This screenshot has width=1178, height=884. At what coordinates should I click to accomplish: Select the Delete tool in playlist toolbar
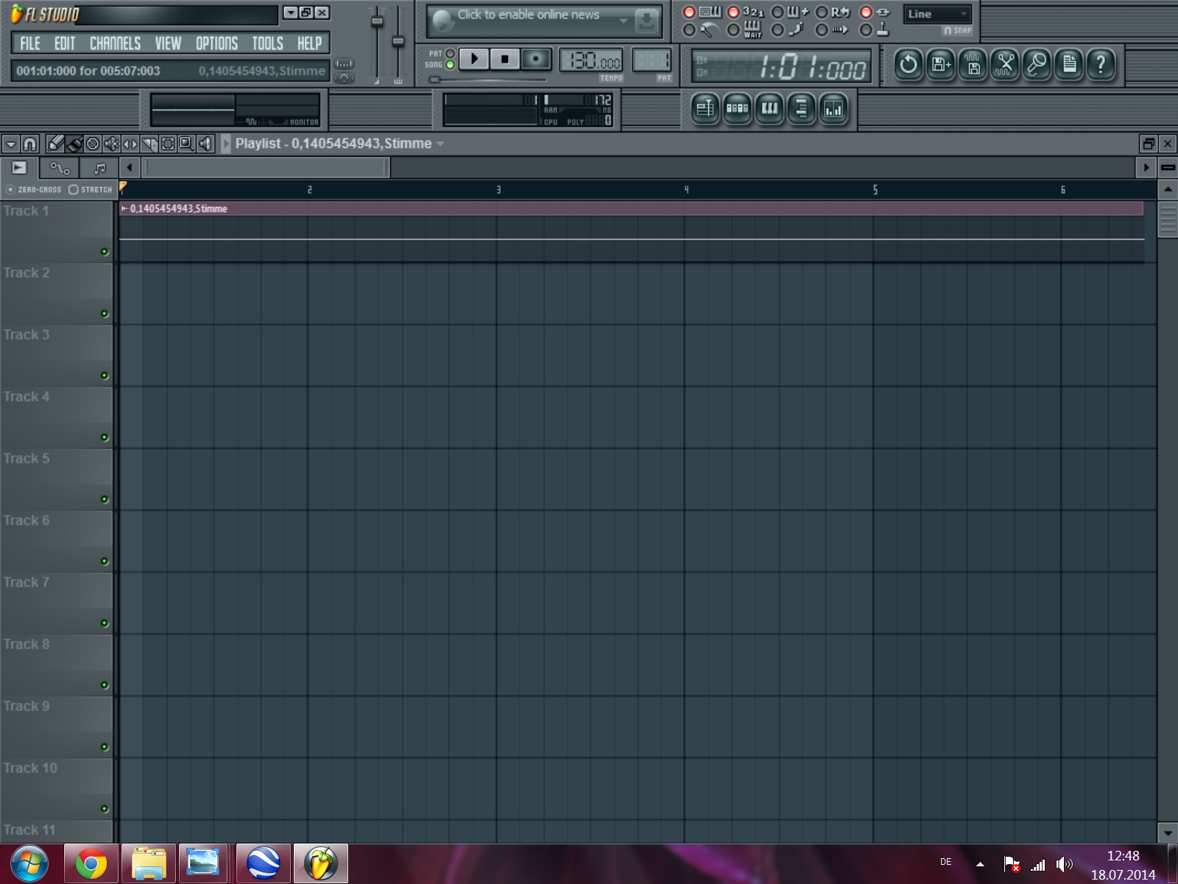(x=93, y=144)
